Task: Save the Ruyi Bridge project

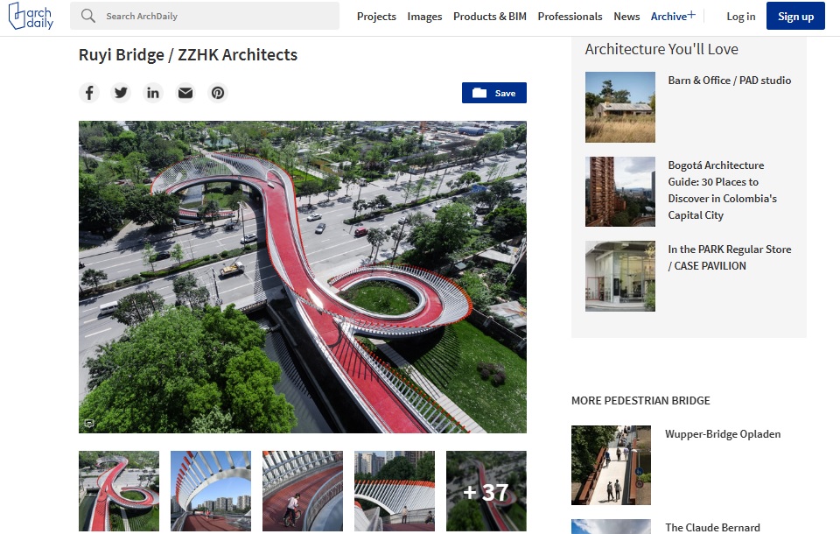Action: click(493, 93)
